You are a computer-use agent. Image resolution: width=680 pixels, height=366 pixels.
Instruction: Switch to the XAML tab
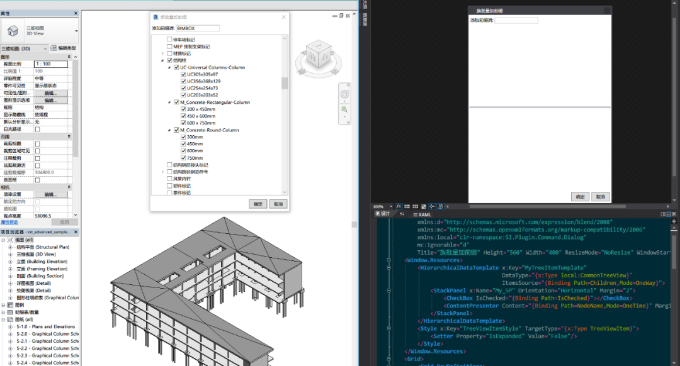pos(424,214)
